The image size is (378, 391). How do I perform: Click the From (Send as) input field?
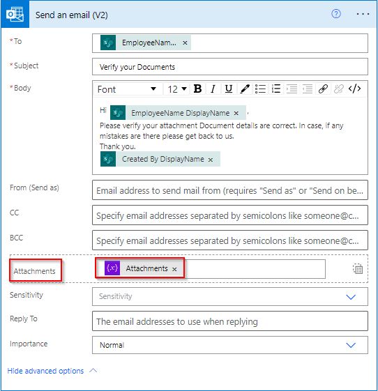tap(229, 190)
